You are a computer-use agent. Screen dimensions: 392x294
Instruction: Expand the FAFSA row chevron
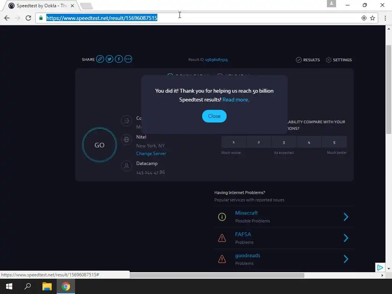point(346,238)
